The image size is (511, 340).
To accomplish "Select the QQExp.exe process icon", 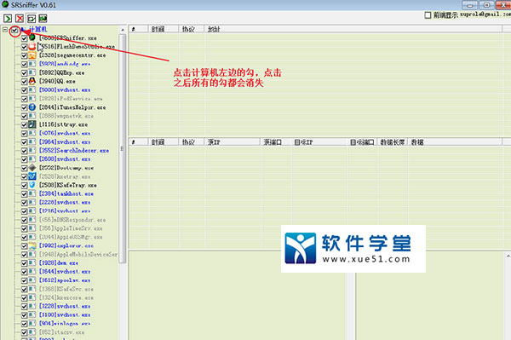I will (32, 72).
